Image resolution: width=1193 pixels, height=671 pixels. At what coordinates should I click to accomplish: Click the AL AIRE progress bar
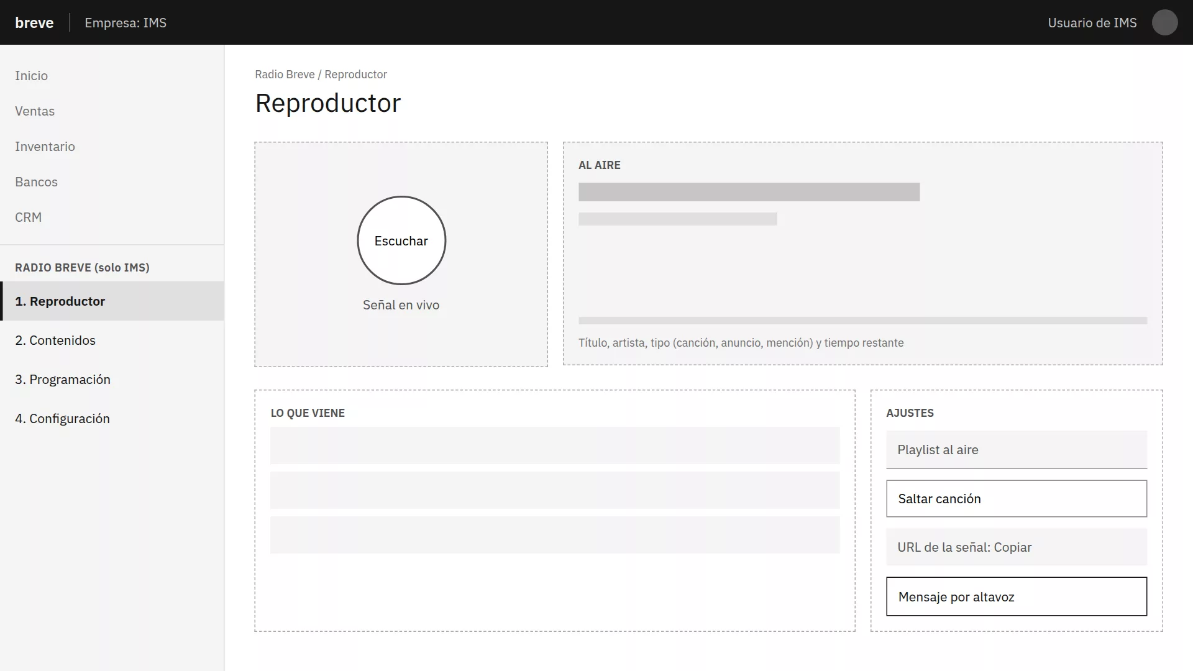coord(862,321)
